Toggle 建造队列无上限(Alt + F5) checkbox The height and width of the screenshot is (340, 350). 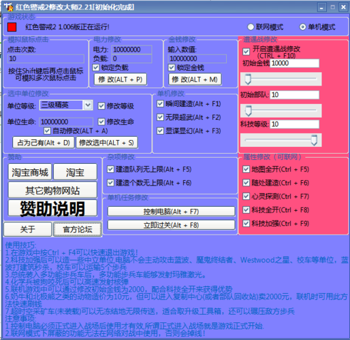tap(110, 169)
